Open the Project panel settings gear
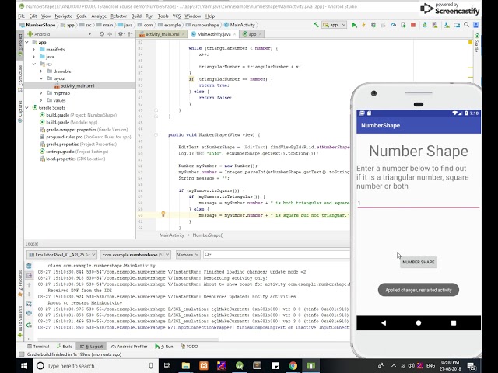The width and height of the screenshot is (498, 373). 121,34
